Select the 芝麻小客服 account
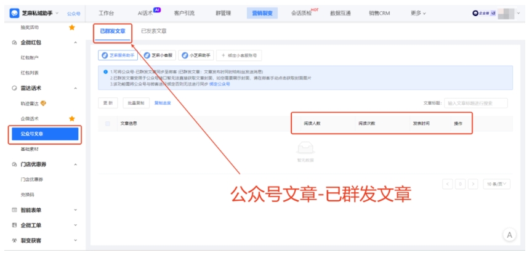Image resolution: width=532 pixels, height=255 pixels. pyautogui.click(x=158, y=55)
